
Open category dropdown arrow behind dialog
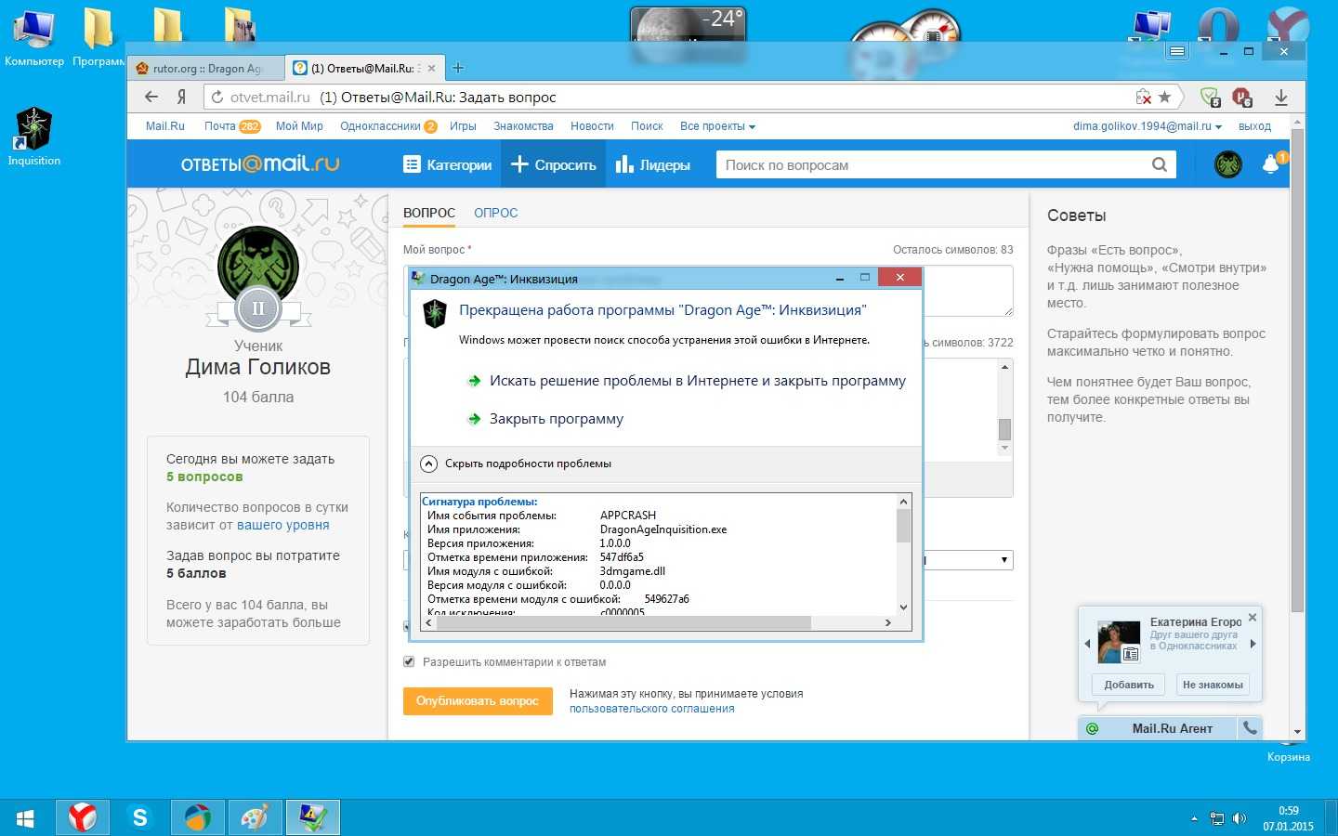pyautogui.click(x=1003, y=560)
